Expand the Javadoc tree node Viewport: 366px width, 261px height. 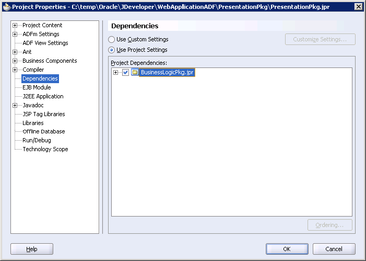[x=15, y=105]
